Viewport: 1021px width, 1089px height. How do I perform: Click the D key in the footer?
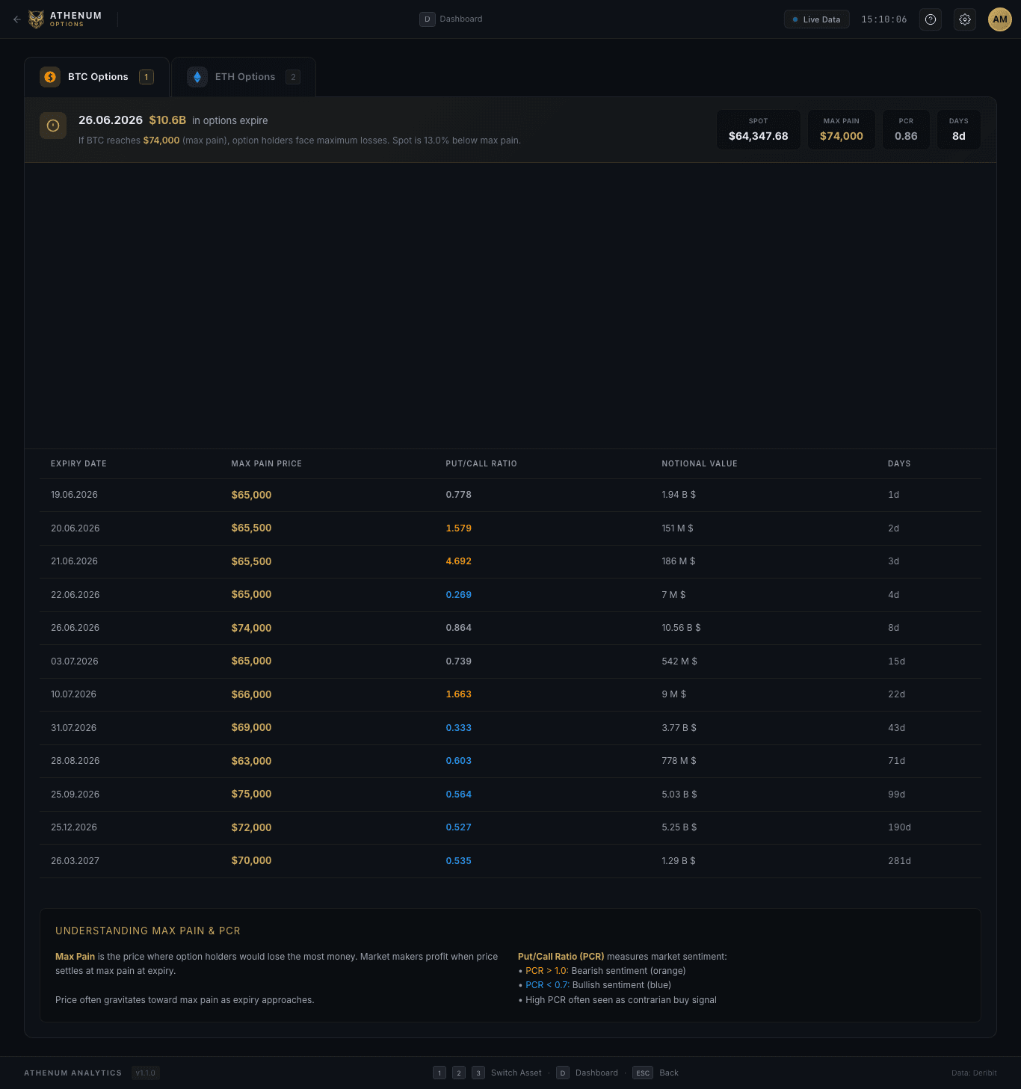(563, 1073)
